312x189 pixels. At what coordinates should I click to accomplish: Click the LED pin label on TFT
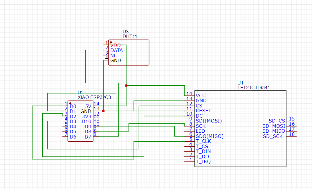(x=200, y=131)
